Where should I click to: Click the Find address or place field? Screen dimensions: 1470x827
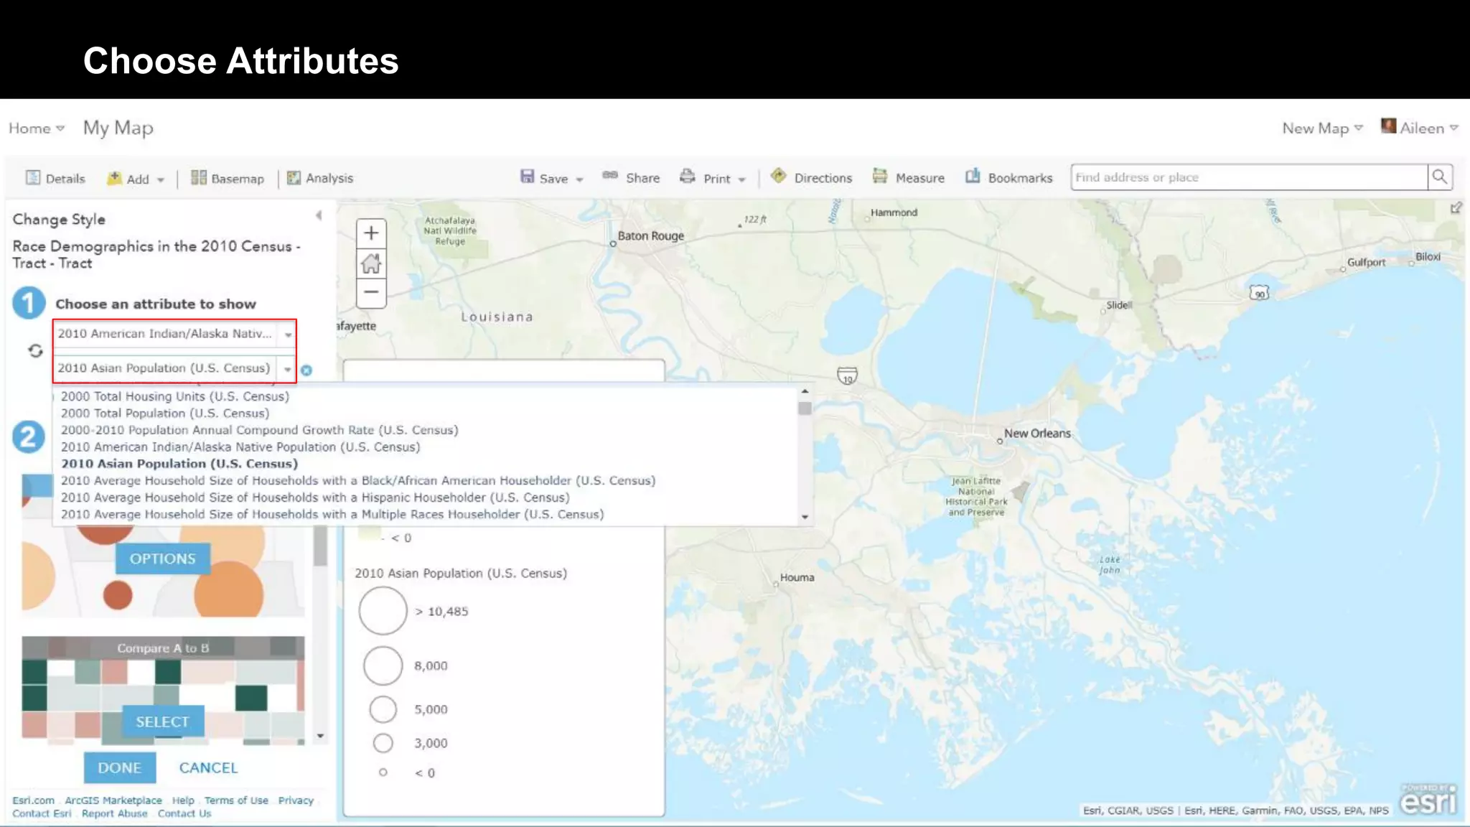click(x=1249, y=177)
